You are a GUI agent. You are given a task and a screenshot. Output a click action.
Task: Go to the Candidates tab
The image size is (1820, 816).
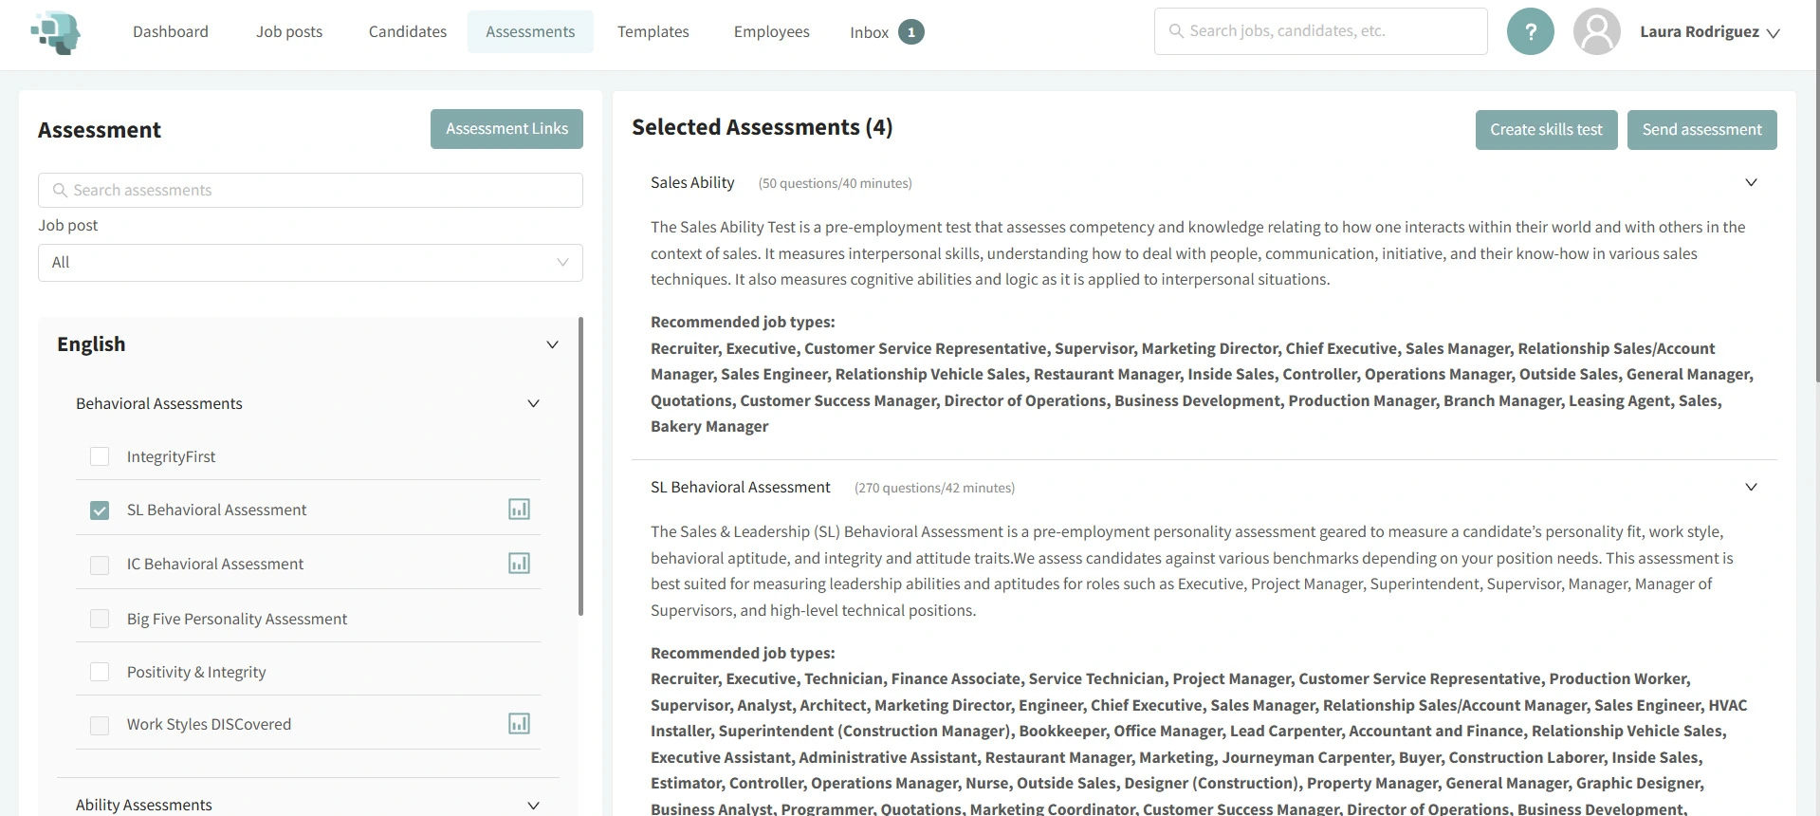coord(407,31)
